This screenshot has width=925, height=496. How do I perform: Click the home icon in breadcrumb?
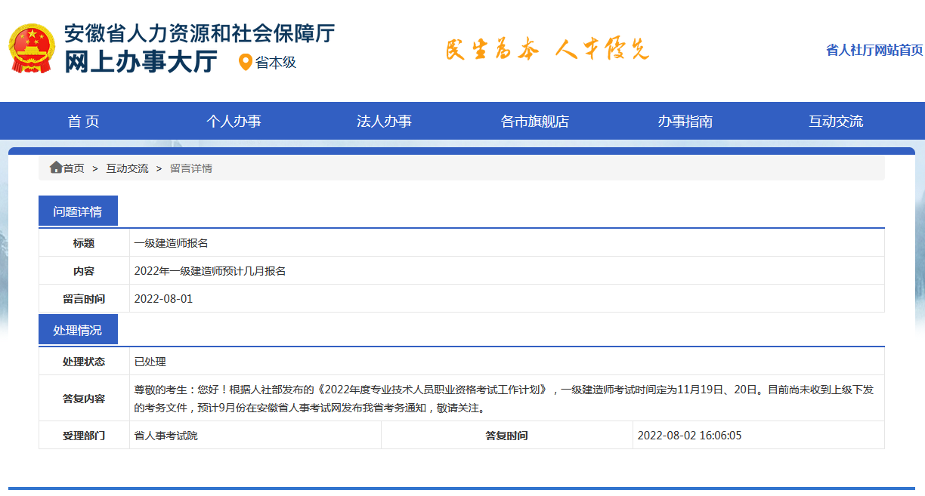click(56, 168)
